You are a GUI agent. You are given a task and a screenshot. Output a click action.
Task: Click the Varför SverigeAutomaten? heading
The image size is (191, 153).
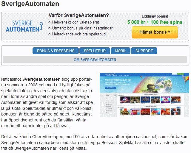point(78,15)
